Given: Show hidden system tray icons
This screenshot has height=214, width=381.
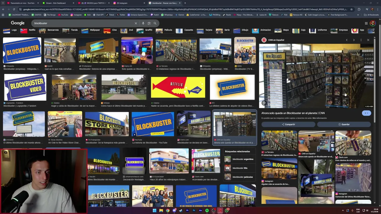Looking at the screenshot, I should pos(343,210).
